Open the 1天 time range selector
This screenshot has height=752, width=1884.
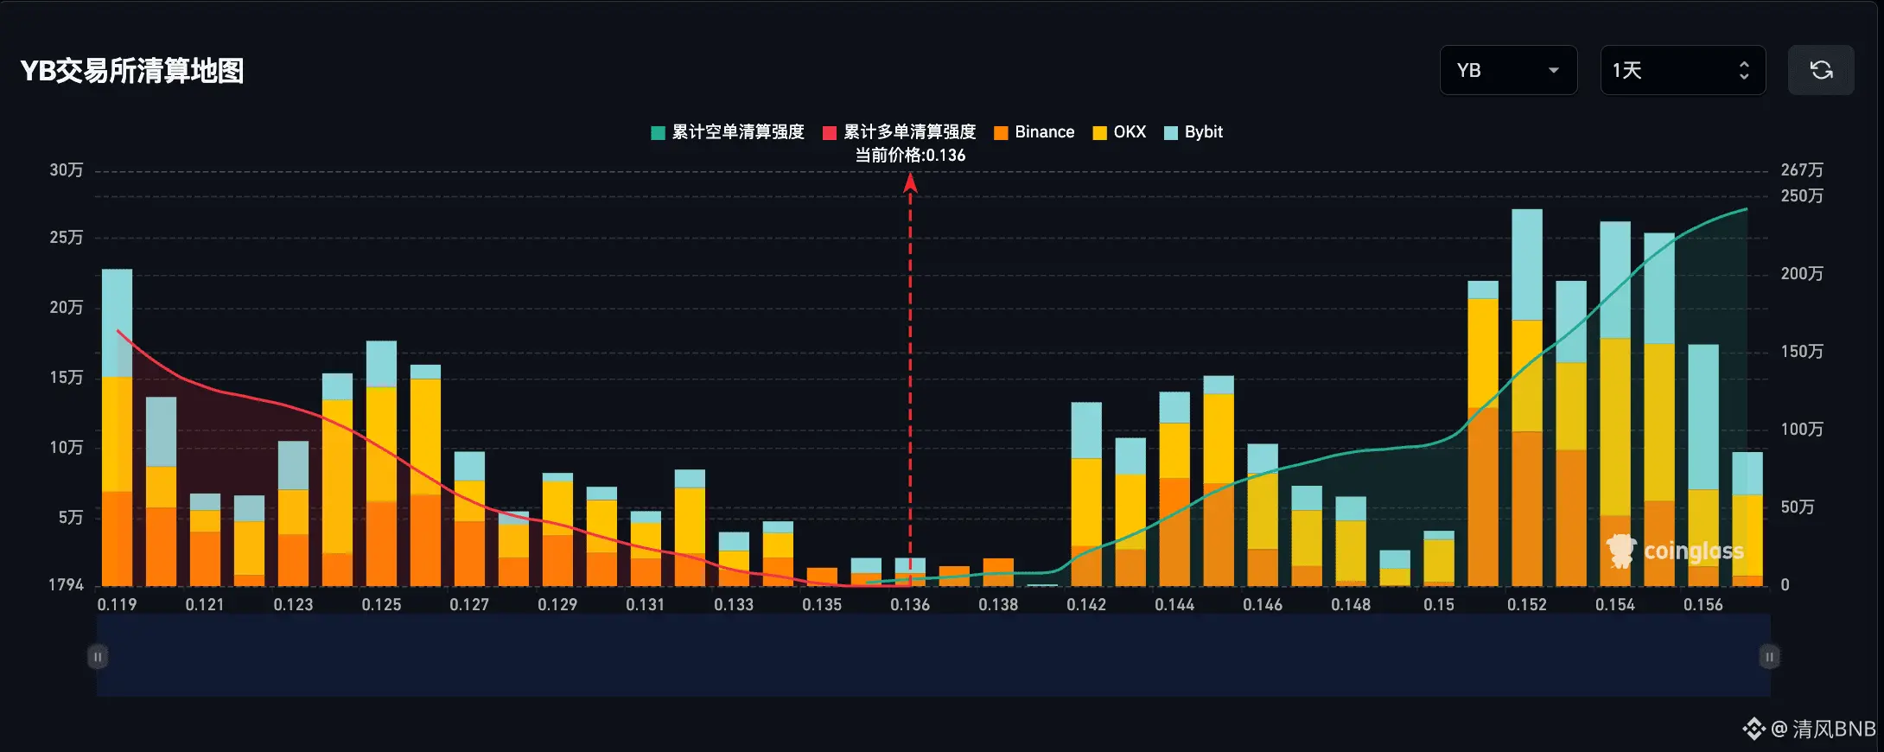coord(1683,70)
